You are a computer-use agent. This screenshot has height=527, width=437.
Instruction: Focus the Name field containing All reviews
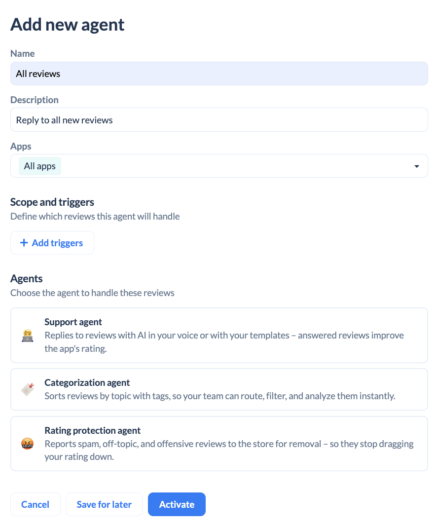pos(219,74)
